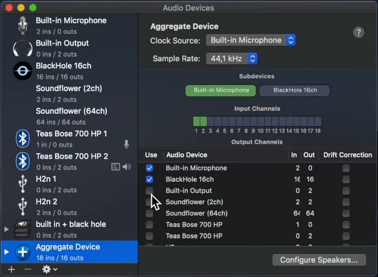Expand the built in + black hole device

point(7,229)
